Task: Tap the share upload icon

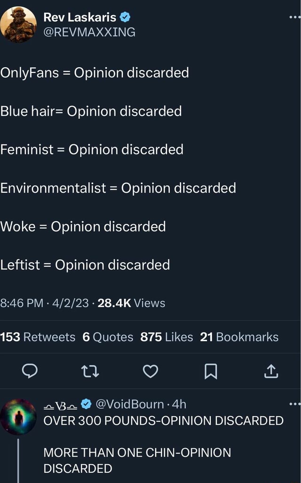Action: (x=272, y=372)
